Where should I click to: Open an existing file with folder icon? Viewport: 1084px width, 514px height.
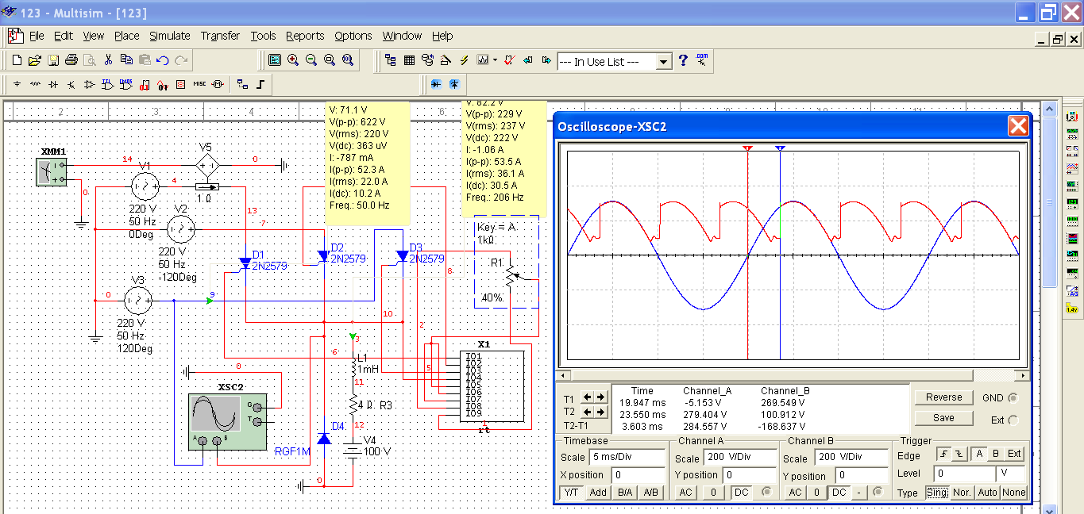coord(34,60)
